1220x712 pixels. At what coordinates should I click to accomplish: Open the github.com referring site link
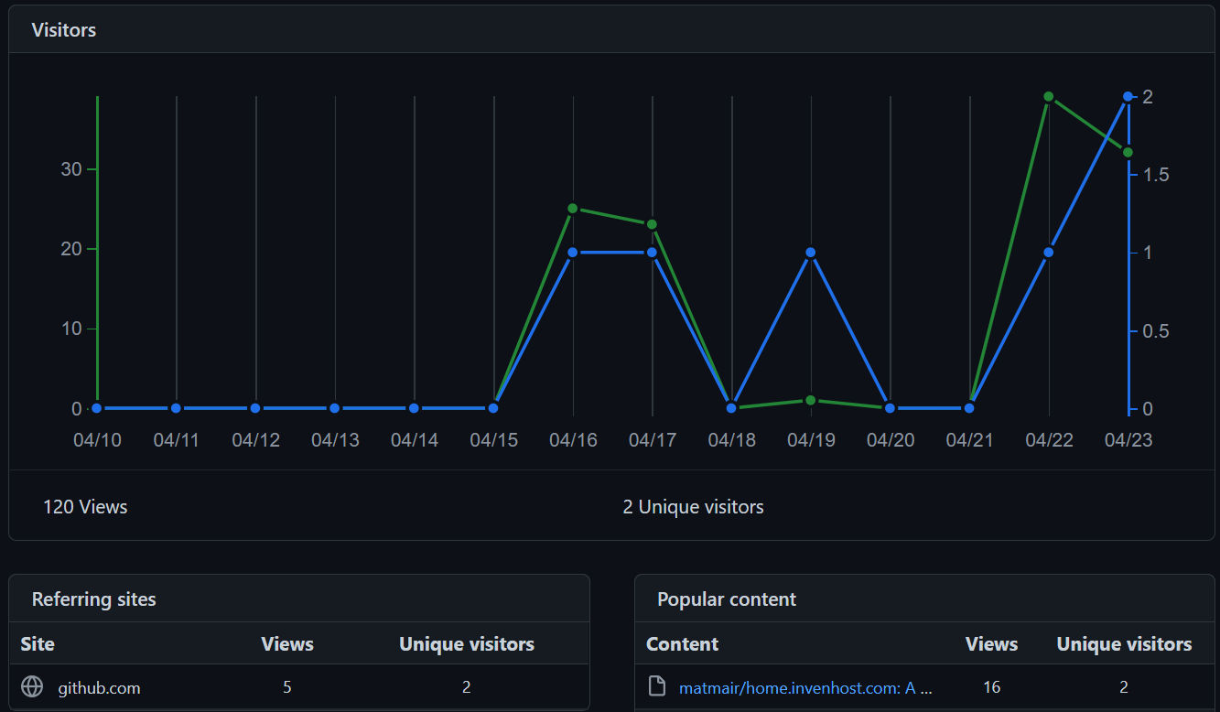point(98,687)
